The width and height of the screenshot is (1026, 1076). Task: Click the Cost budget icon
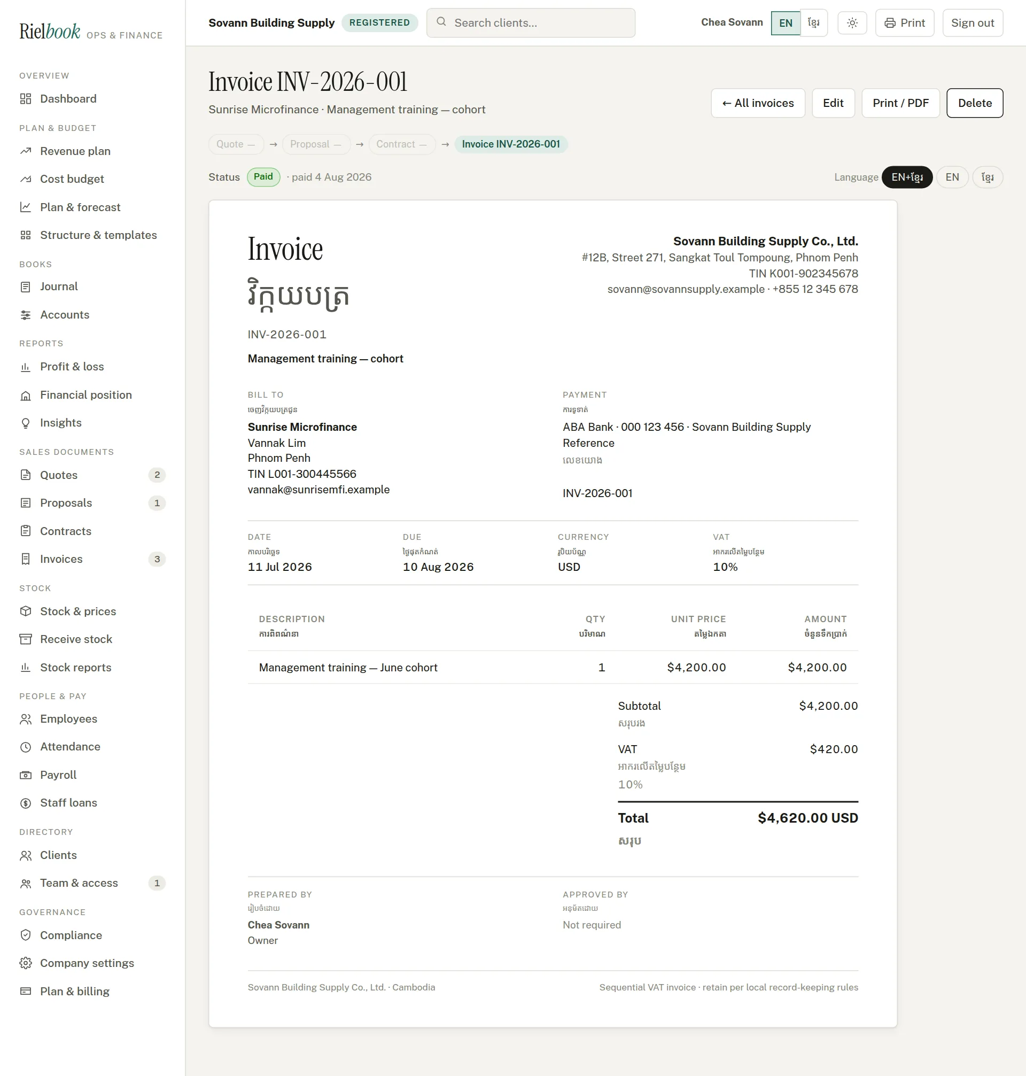[26, 179]
